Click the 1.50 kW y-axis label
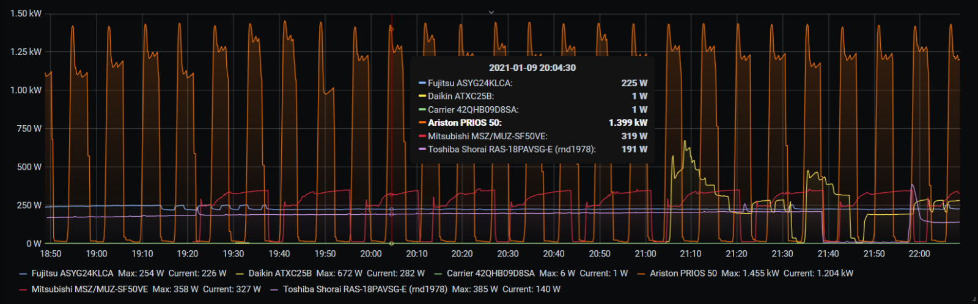This screenshot has width=978, height=304. [26, 13]
